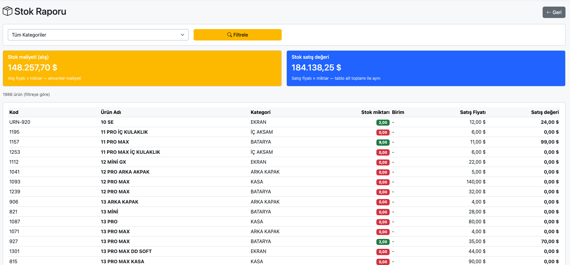Click the 1986 ürün count text

click(26, 94)
